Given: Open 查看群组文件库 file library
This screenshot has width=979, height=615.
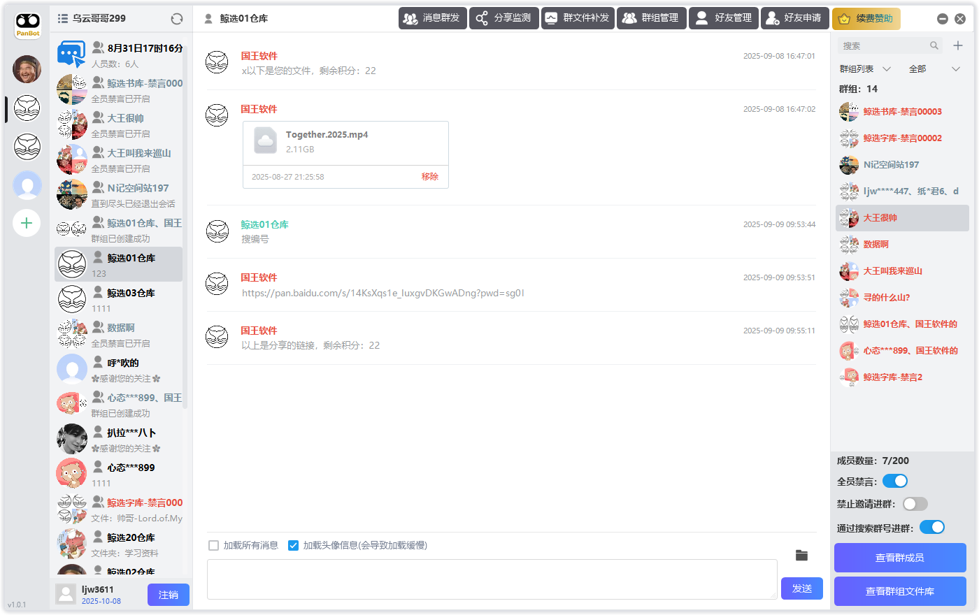Looking at the screenshot, I should pyautogui.click(x=900, y=591).
